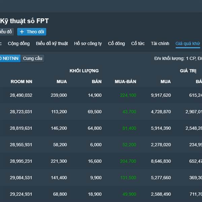Go to the Cổ tức tab
202x202 pixels.
pyautogui.click(x=138, y=43)
